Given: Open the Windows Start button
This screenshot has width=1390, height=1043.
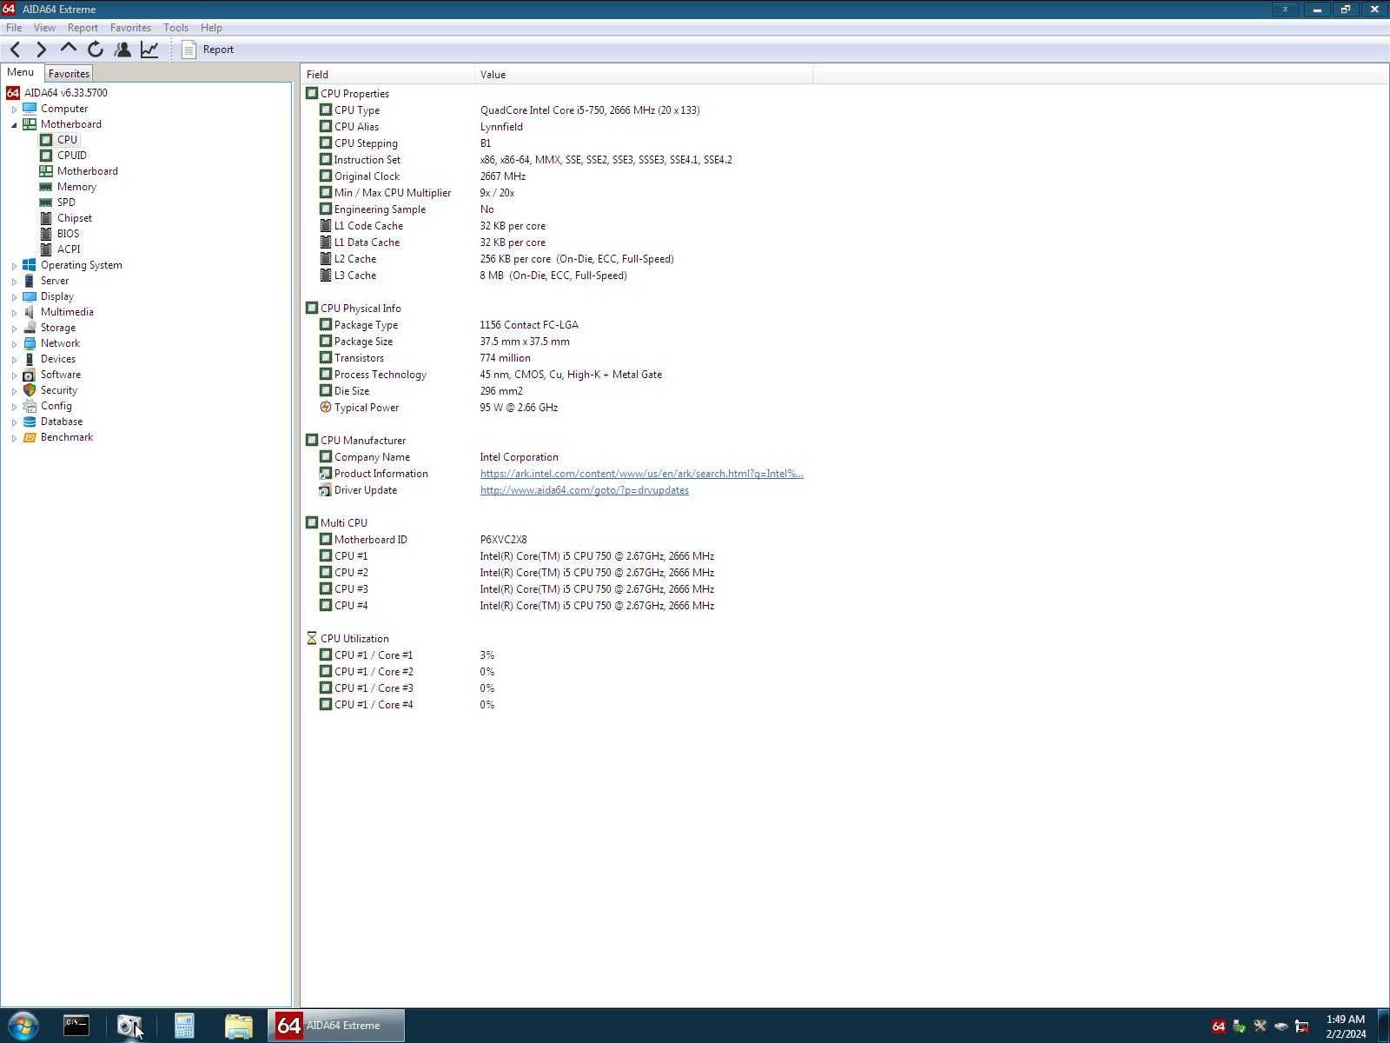Looking at the screenshot, I should point(23,1026).
